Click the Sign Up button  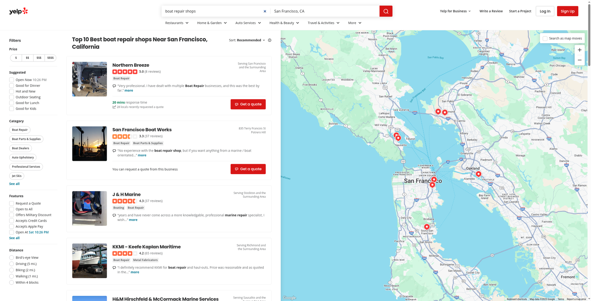pyautogui.click(x=567, y=11)
